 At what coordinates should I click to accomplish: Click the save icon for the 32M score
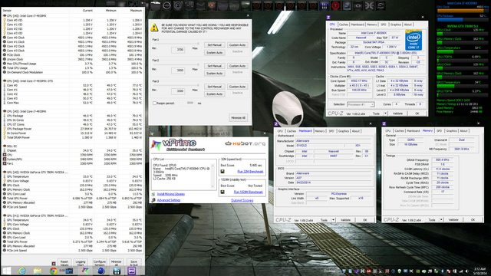click(x=222, y=172)
